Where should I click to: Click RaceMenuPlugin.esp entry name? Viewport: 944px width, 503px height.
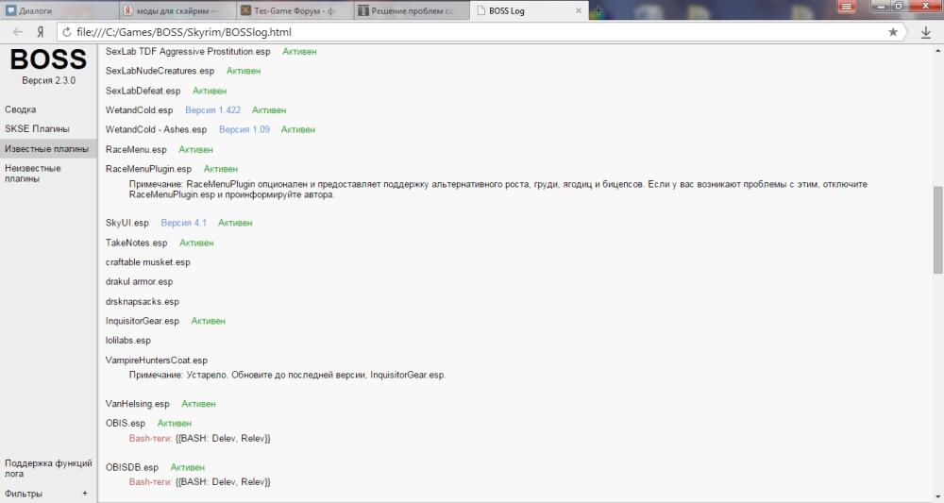pos(149,169)
